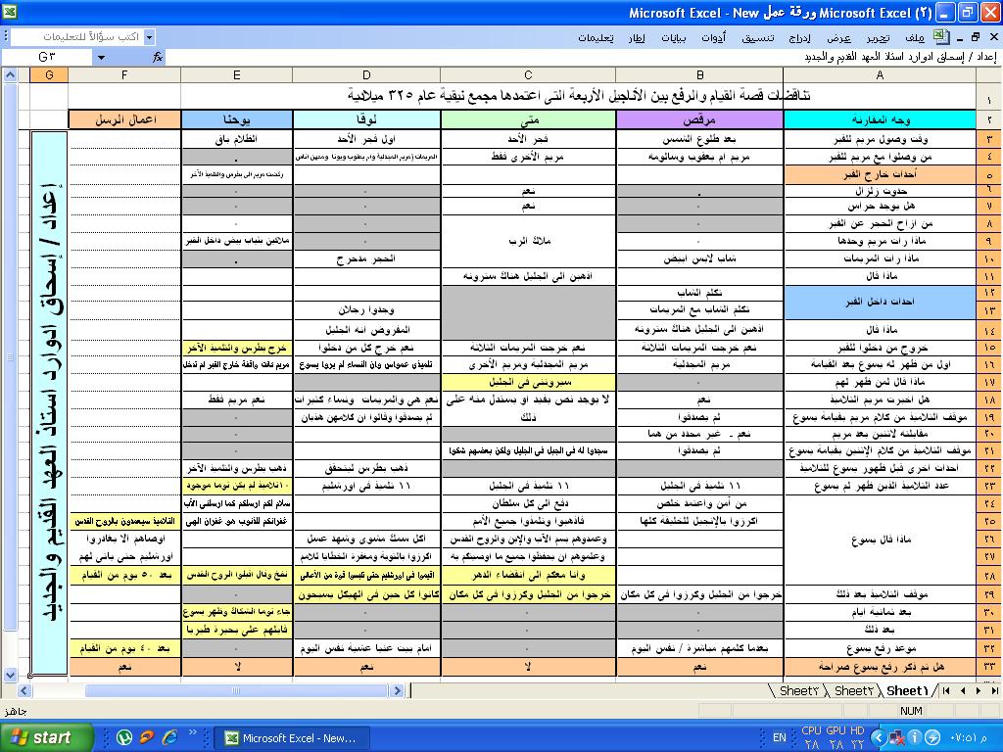Open the Name Box dropdown arrow
1003x752 pixels.
101,58
